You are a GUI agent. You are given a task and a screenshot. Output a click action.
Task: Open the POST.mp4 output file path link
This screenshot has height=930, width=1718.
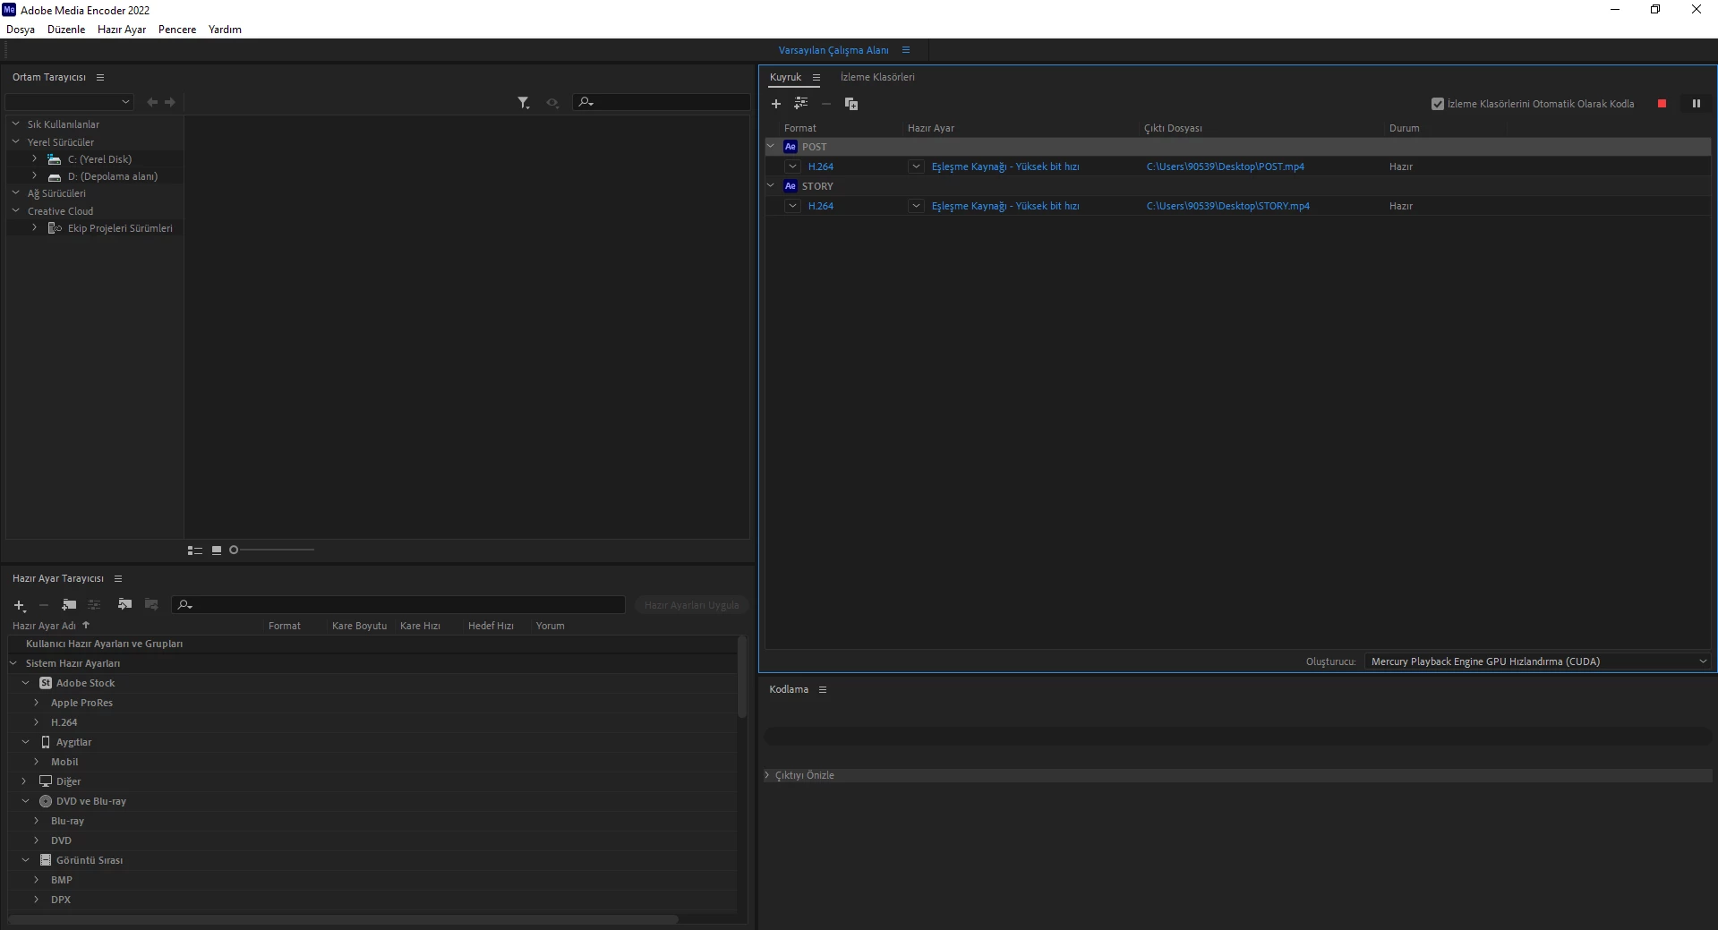(x=1226, y=166)
